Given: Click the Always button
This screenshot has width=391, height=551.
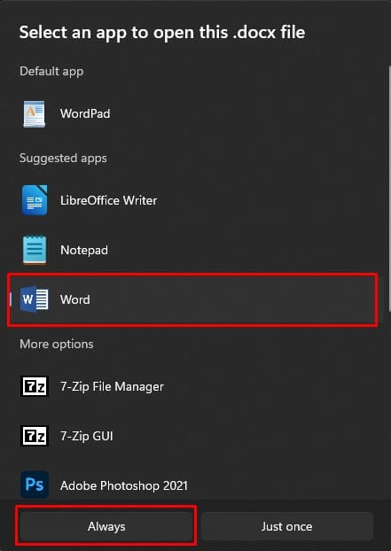Looking at the screenshot, I should click(106, 526).
